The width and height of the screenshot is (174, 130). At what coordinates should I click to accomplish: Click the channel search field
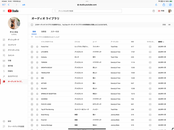[x=87, y=11]
